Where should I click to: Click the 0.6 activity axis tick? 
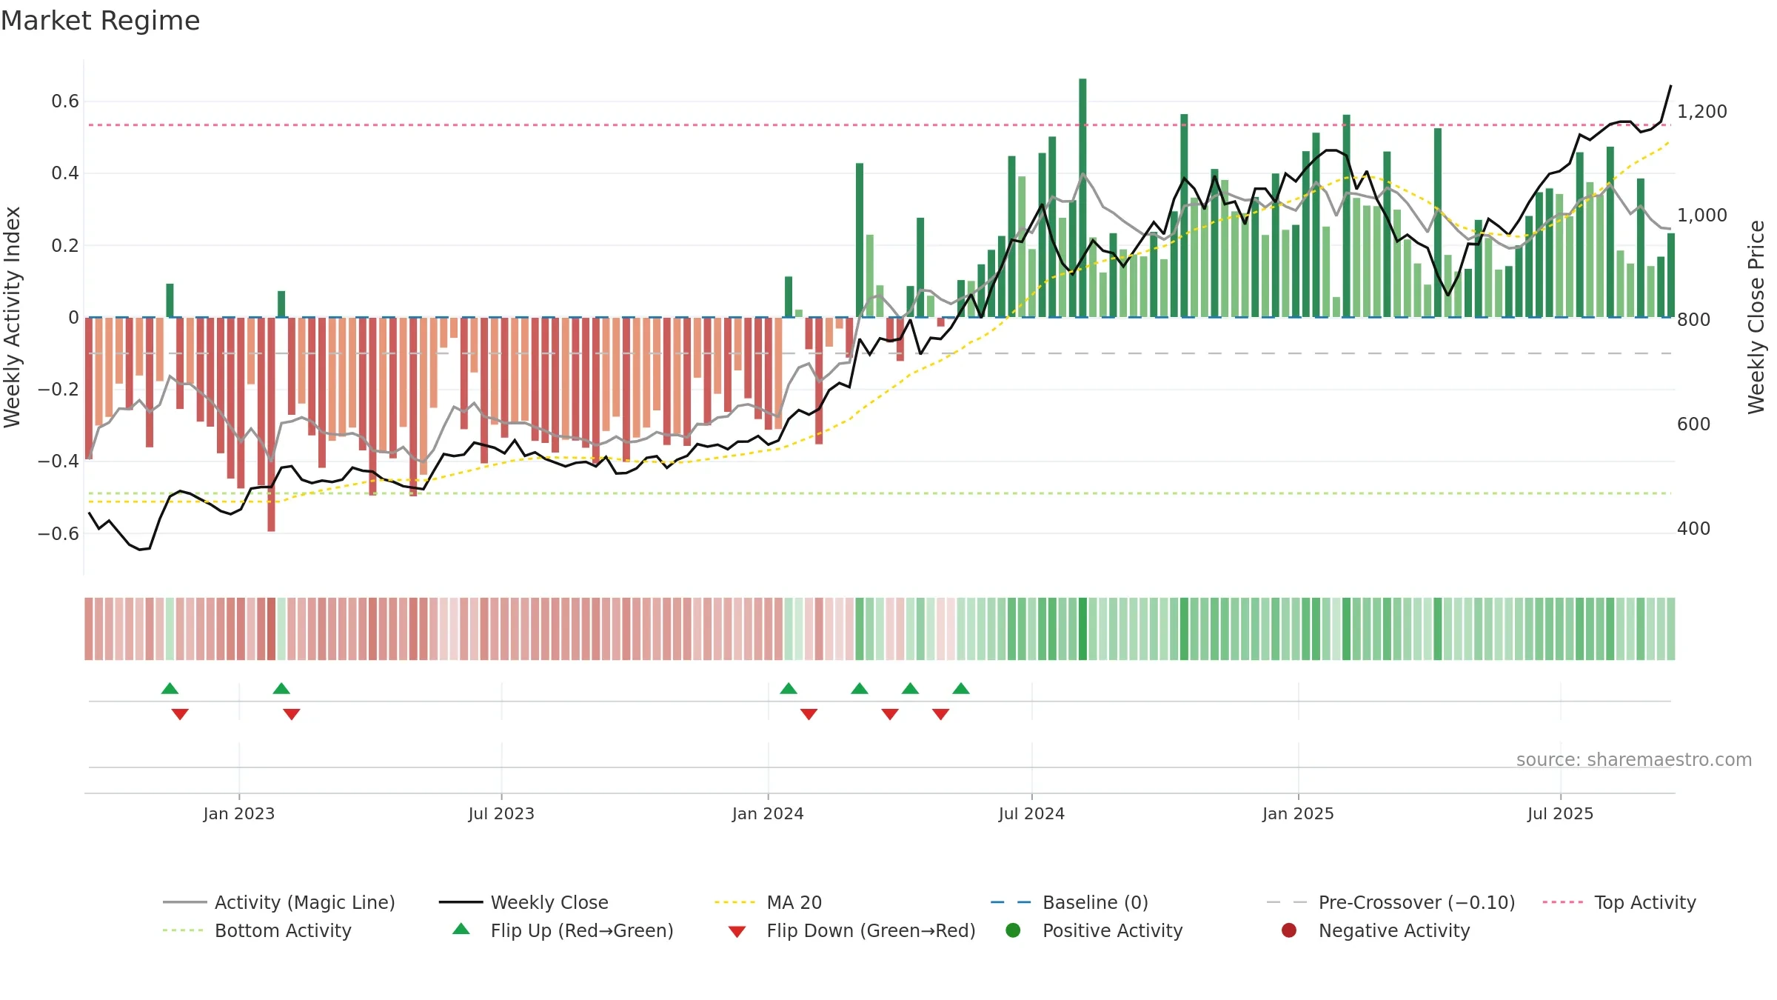click(x=65, y=101)
